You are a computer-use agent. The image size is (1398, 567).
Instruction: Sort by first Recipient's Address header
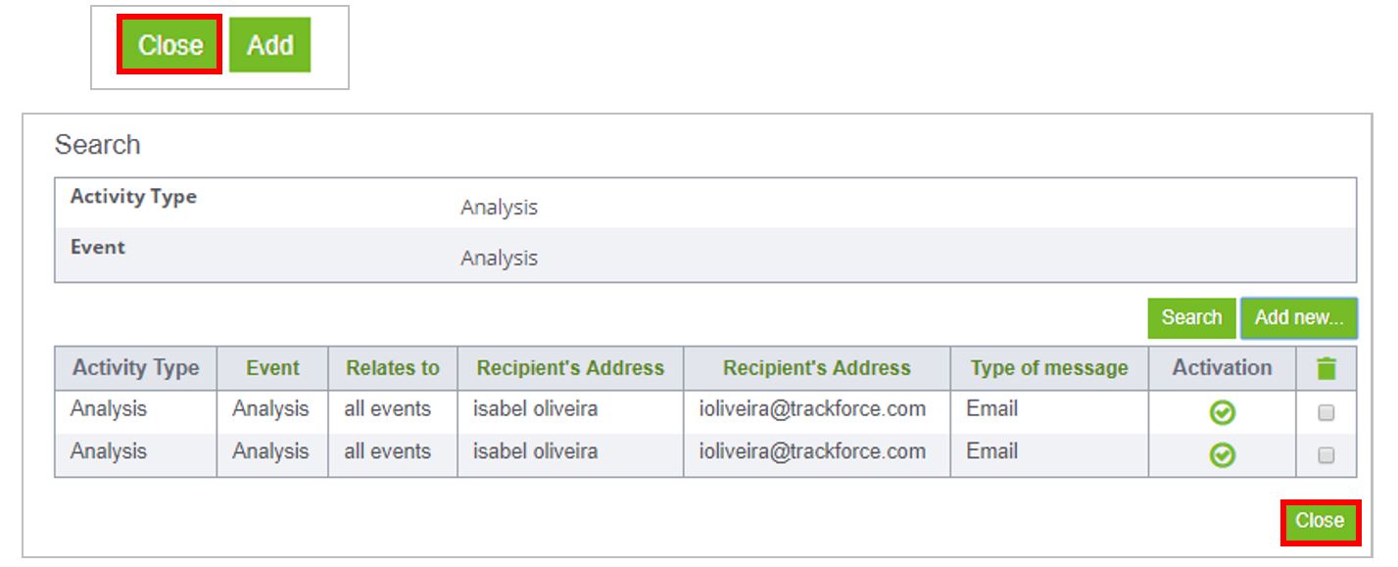570,368
